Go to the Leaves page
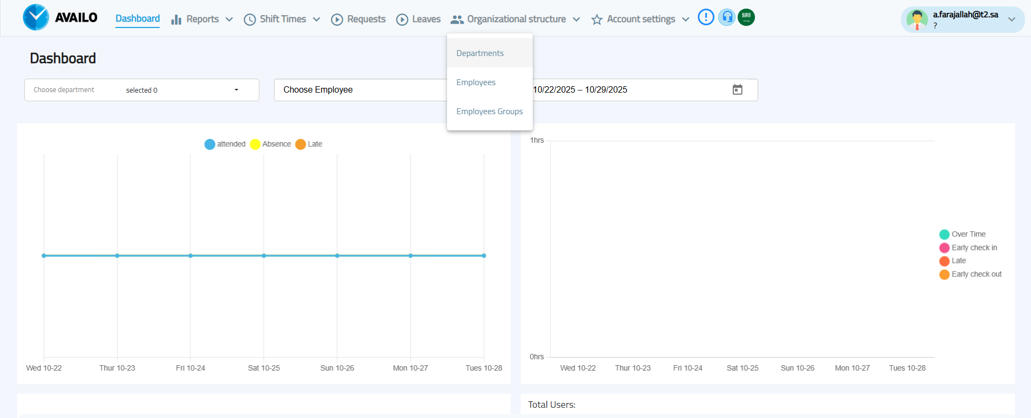Screen dimensions: 1031x418 tap(426, 19)
